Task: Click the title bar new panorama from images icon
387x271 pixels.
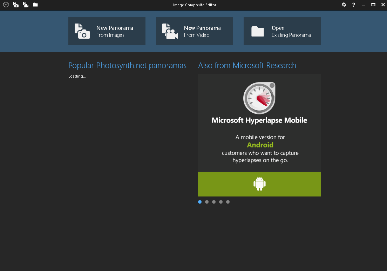Action: point(16,5)
